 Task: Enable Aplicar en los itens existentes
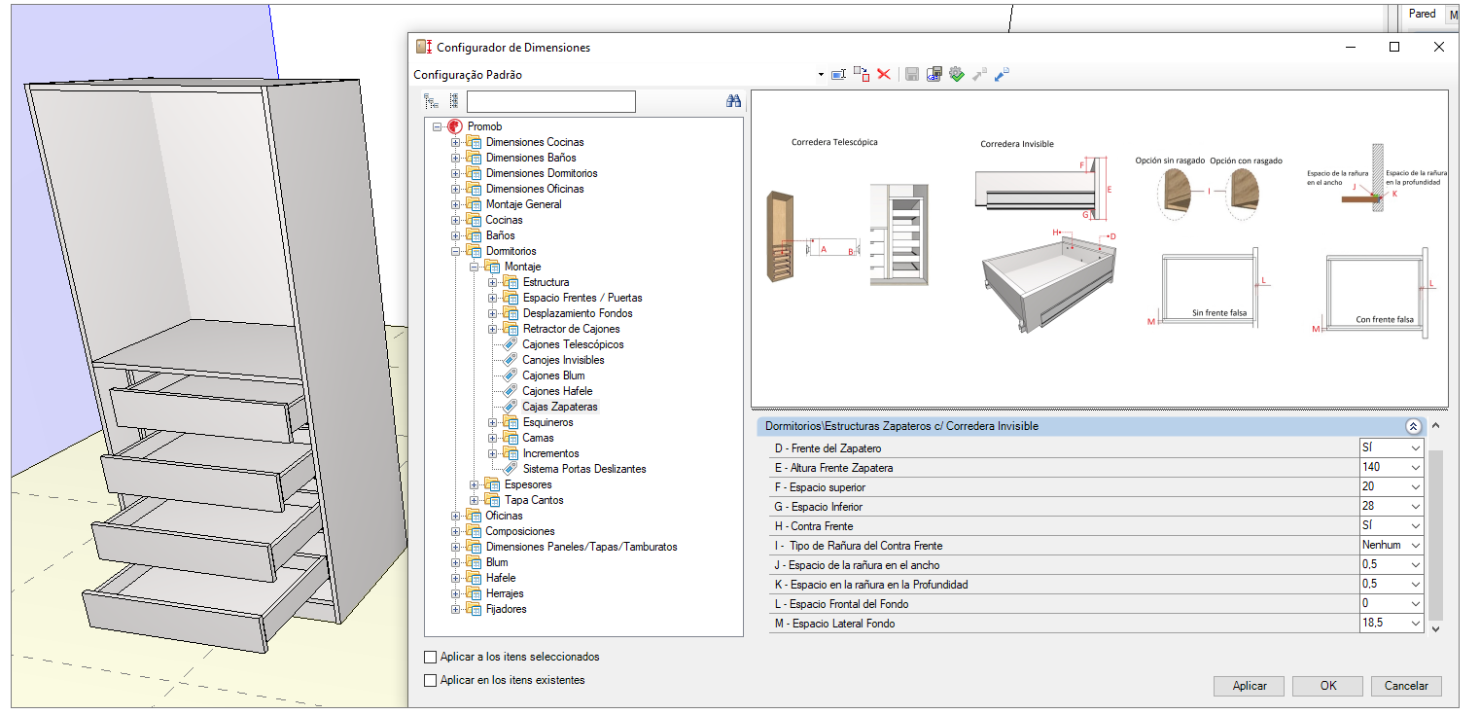pyautogui.click(x=431, y=680)
